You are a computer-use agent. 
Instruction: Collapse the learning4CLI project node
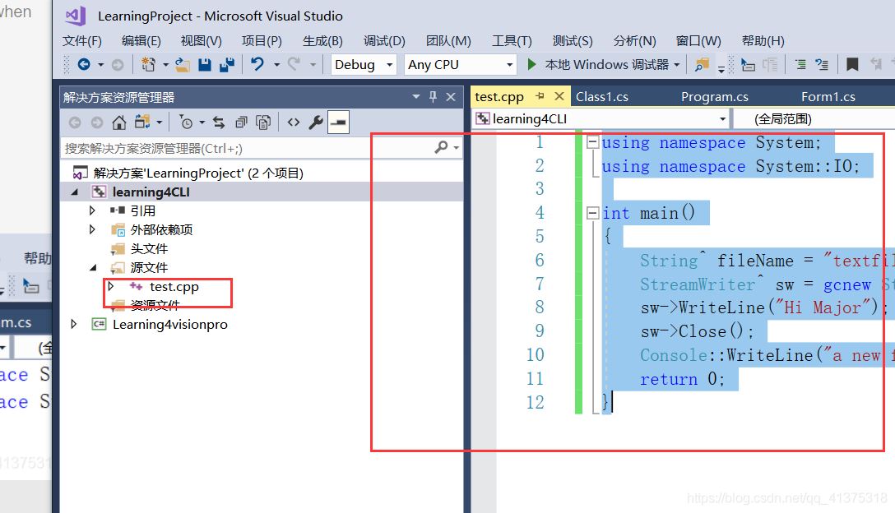(x=74, y=192)
